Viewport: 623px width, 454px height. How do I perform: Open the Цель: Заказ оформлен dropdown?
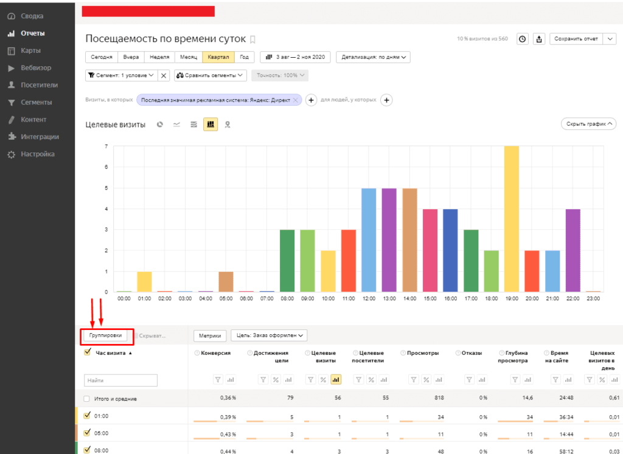tap(269, 335)
